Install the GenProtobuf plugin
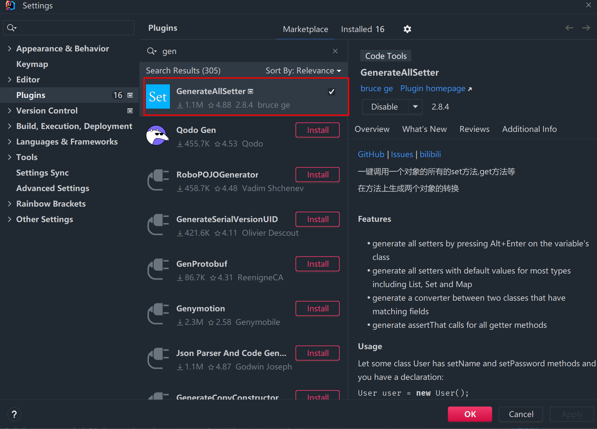The height and width of the screenshot is (429, 597). coord(317,264)
